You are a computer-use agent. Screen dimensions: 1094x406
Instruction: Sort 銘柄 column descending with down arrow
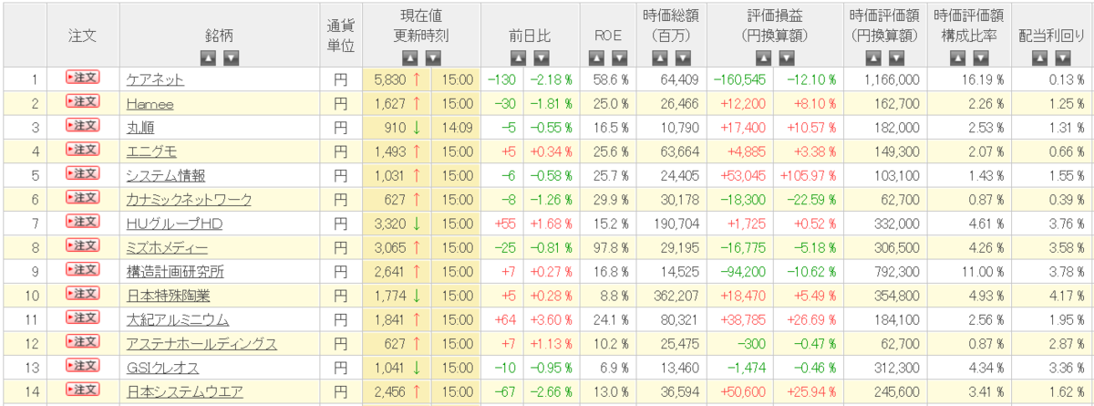click(x=231, y=58)
